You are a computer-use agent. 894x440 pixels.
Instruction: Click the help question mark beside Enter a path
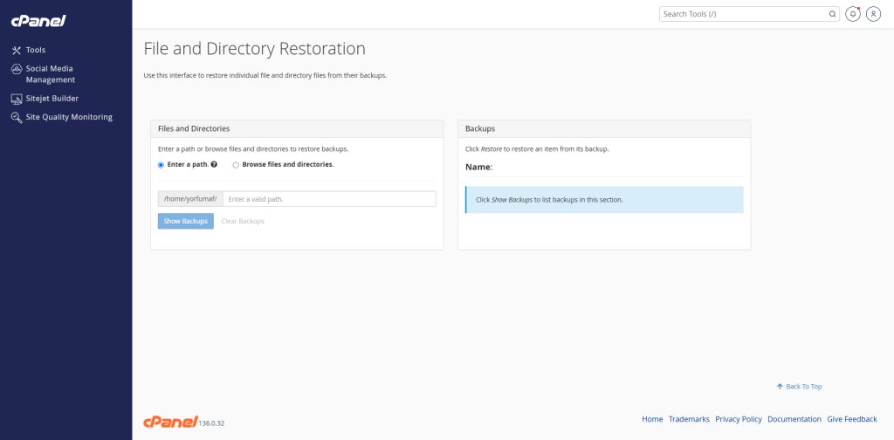(214, 164)
